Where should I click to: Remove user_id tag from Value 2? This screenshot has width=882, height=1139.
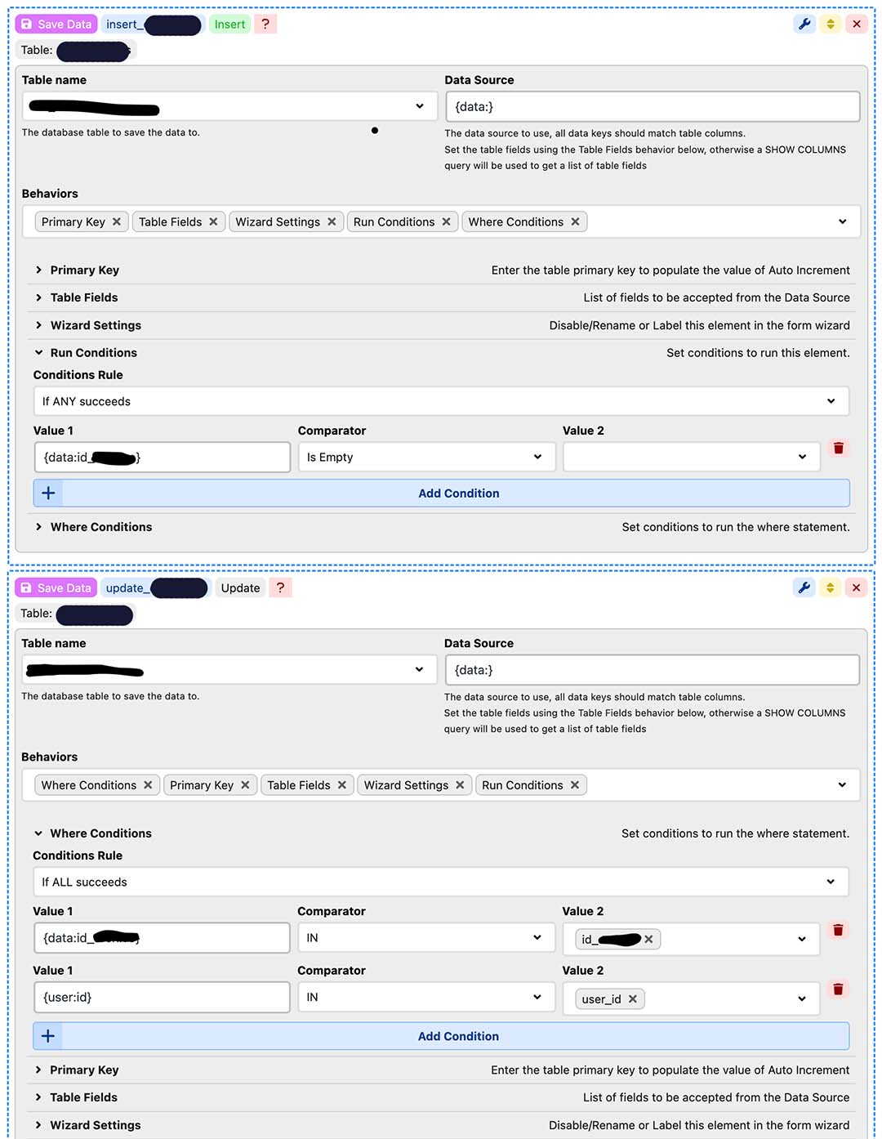pos(633,999)
